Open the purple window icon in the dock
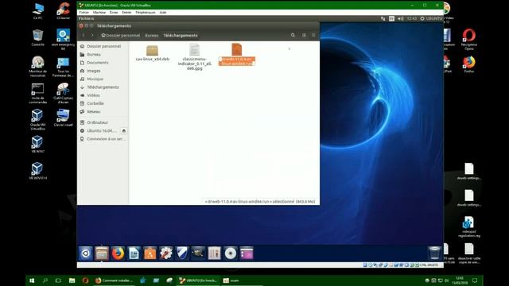 click(x=247, y=253)
